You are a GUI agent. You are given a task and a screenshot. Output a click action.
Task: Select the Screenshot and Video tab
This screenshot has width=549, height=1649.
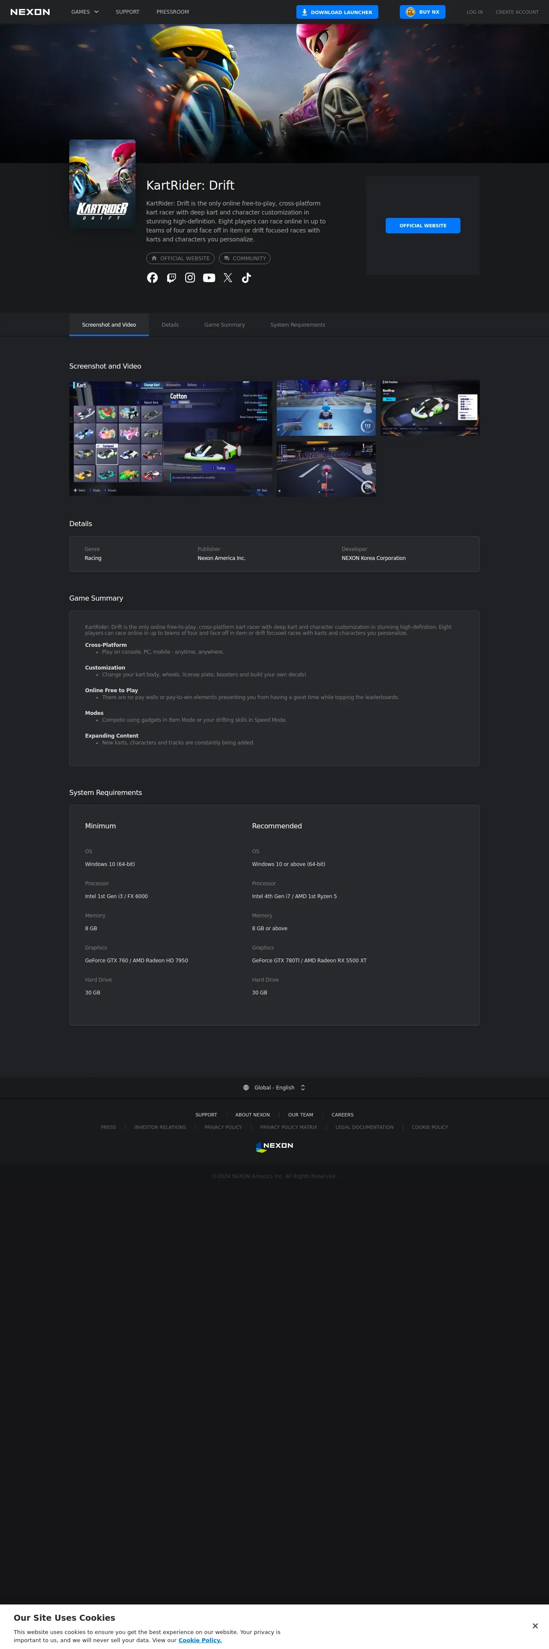click(x=109, y=324)
